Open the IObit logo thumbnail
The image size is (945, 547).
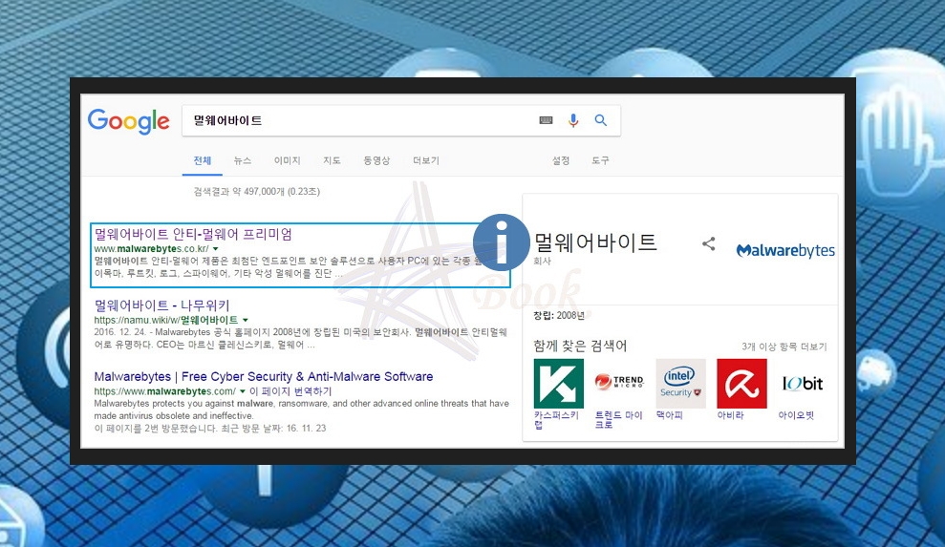(x=803, y=384)
